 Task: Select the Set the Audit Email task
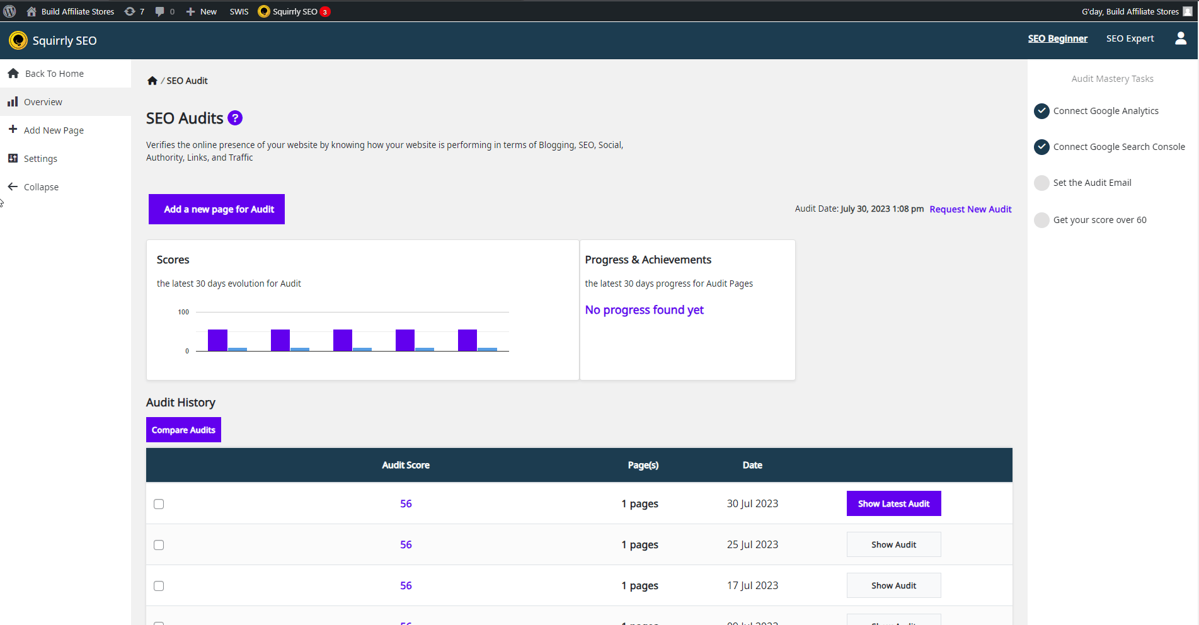pyautogui.click(x=1092, y=183)
